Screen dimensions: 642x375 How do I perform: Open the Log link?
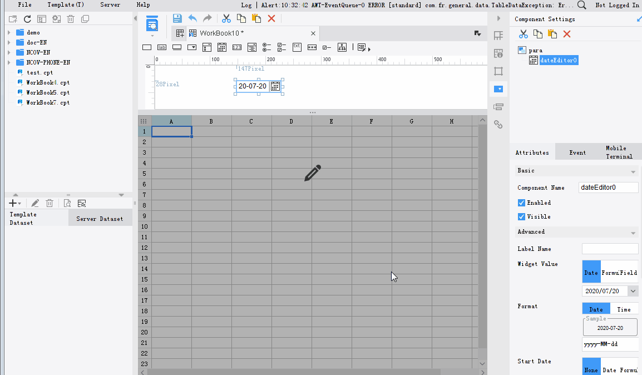(x=246, y=6)
